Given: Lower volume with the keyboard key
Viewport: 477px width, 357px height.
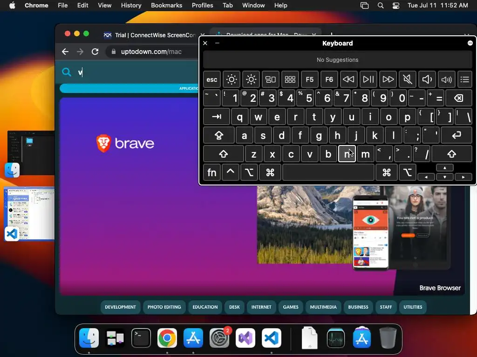Looking at the screenshot, I should click(427, 79).
